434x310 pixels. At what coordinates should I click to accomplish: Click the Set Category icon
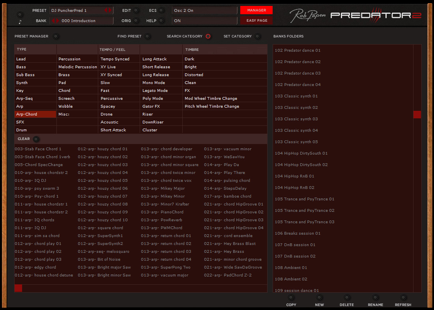click(257, 36)
